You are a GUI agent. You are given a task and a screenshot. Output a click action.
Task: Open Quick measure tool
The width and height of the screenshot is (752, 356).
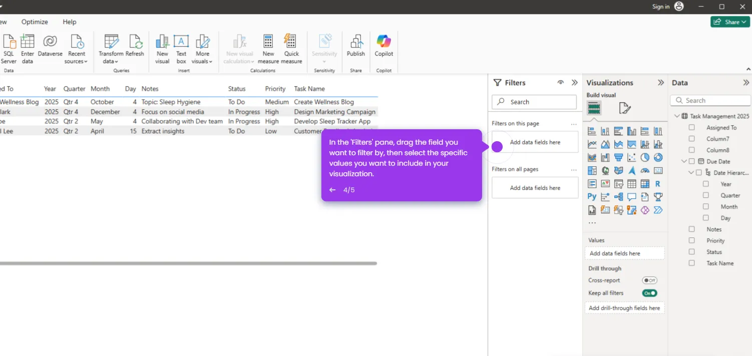[x=291, y=49]
